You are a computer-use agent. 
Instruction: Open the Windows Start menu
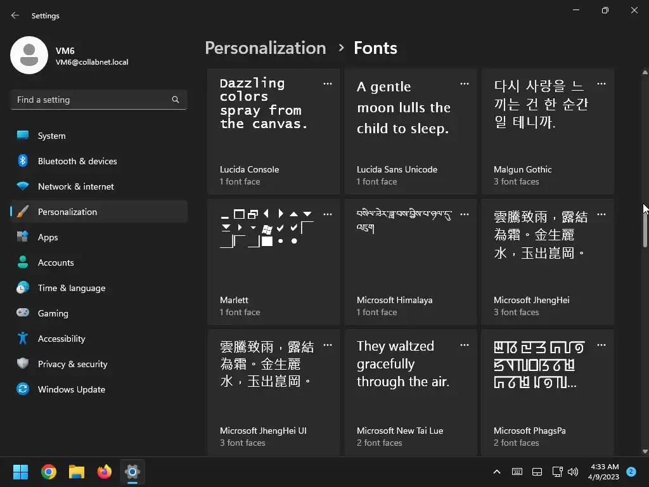pos(20,472)
